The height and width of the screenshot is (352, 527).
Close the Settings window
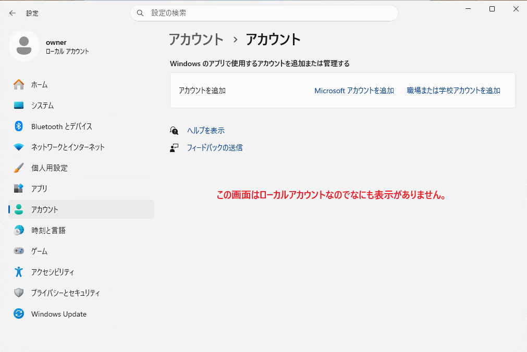click(x=516, y=9)
